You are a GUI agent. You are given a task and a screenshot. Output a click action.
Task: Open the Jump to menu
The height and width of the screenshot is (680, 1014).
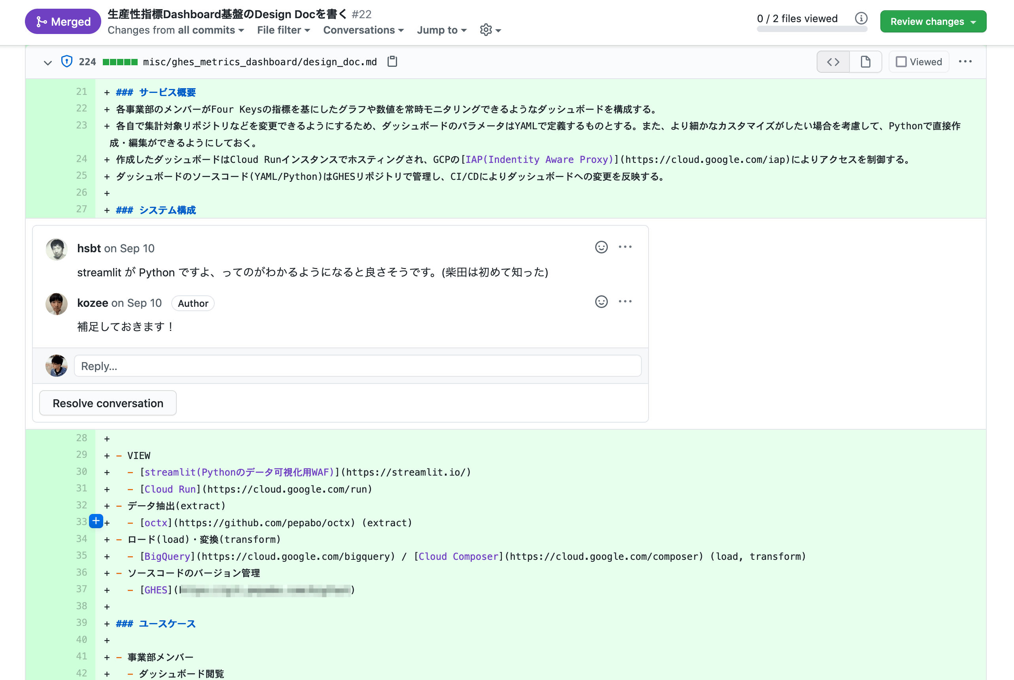441,30
